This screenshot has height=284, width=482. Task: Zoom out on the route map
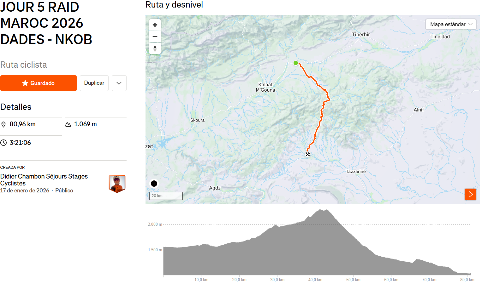tap(155, 37)
